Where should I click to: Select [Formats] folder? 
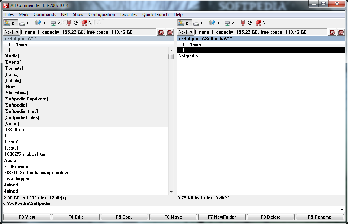point(86,68)
